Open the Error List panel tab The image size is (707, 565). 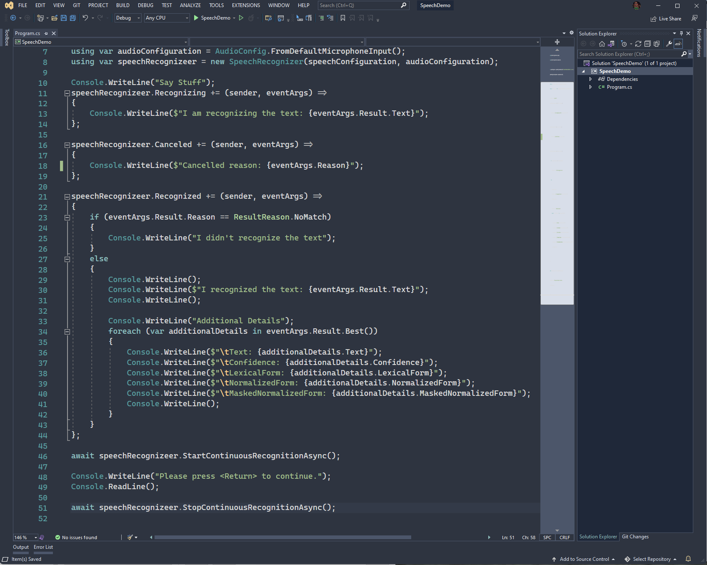pyautogui.click(x=43, y=547)
